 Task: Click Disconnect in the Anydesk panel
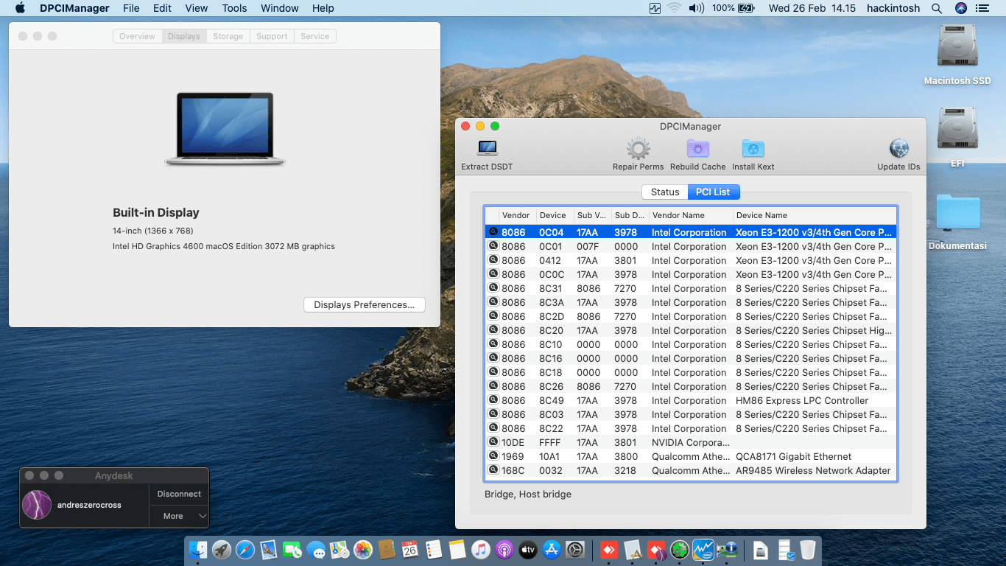179,494
